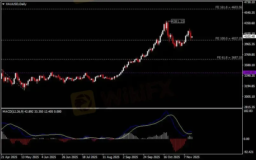
Task: Click the 2815.35 price axis value
Action: pyautogui.click(x=249, y=107)
